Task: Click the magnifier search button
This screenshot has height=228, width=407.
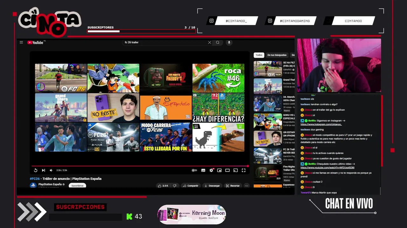Action: pos(218,42)
